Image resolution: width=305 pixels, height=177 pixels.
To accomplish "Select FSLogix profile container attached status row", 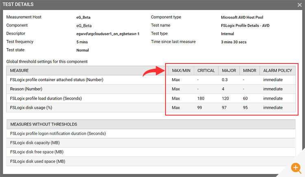I will click(x=151, y=80).
